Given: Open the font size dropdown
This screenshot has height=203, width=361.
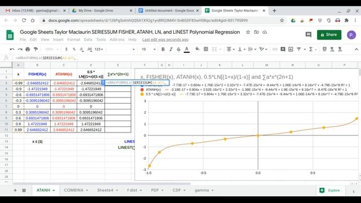Looking at the screenshot, I should point(148,49).
